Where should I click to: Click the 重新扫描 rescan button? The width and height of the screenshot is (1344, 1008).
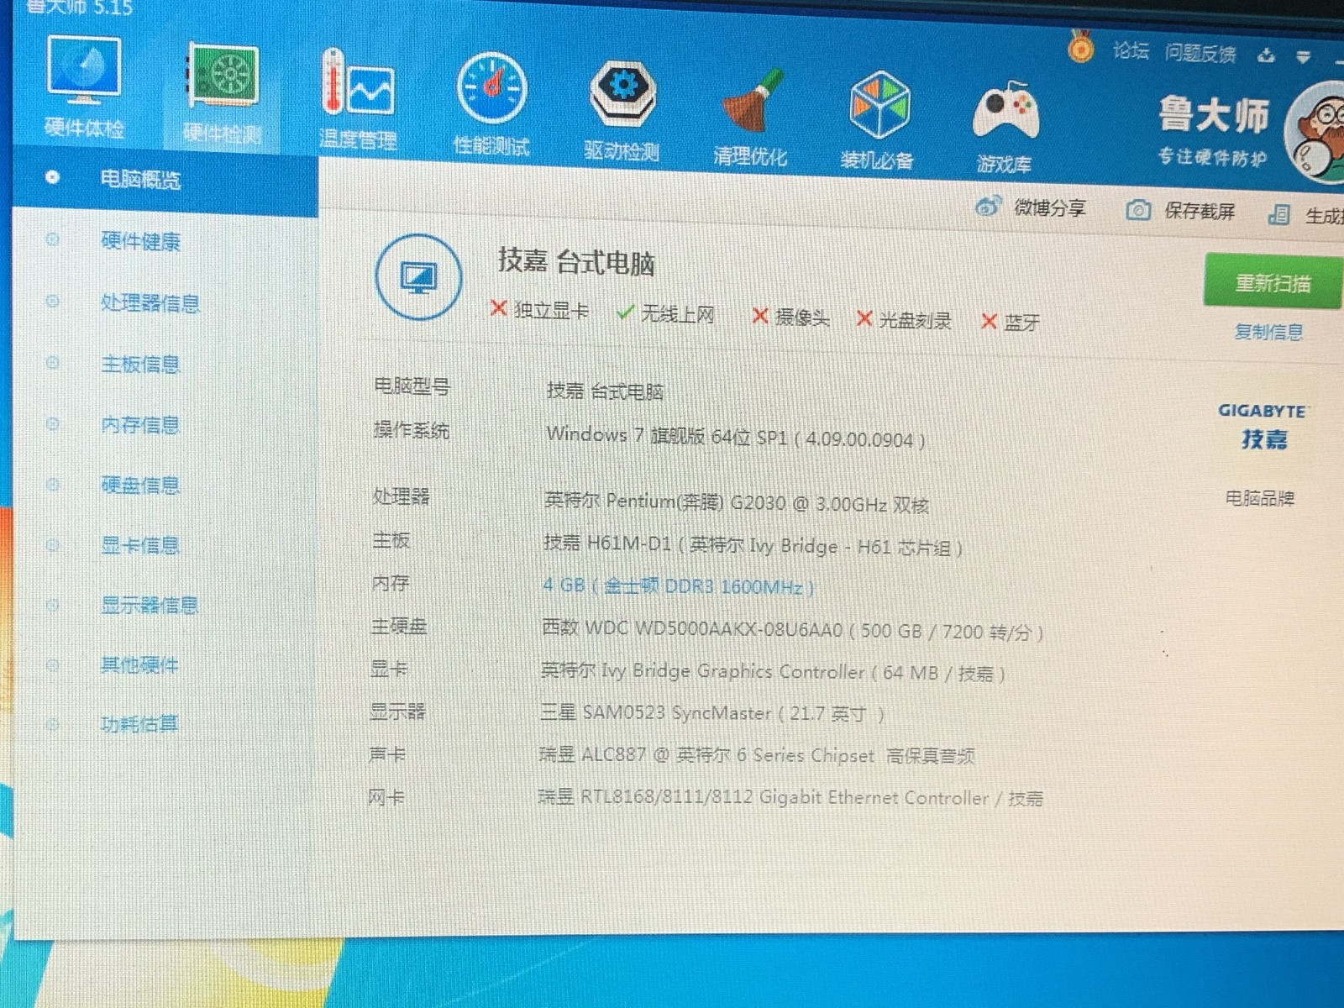1273,283
